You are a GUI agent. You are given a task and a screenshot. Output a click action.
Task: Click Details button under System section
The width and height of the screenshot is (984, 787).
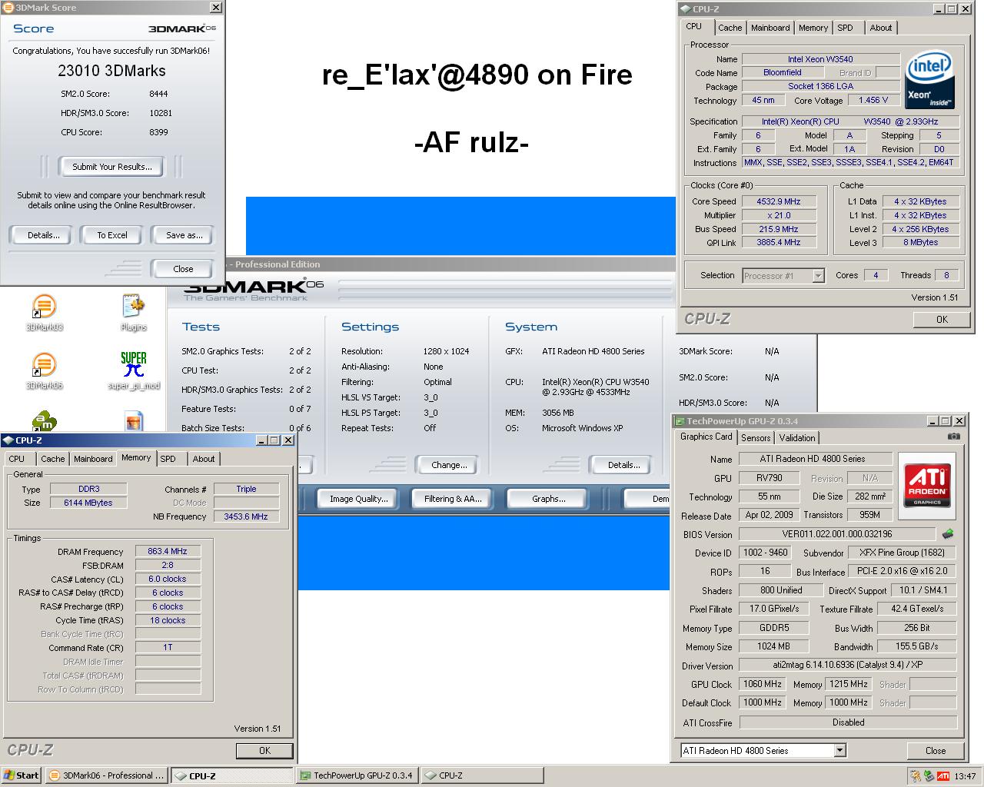coord(623,465)
